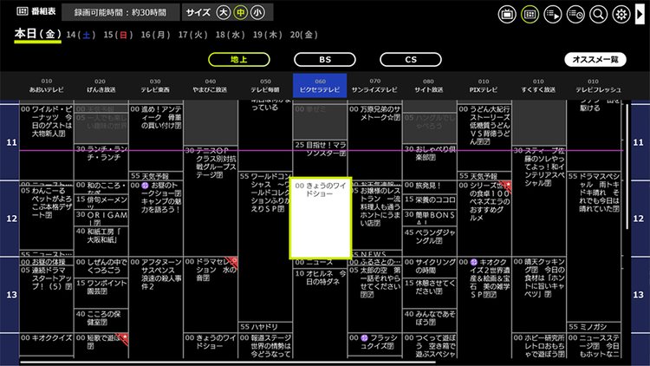
Task: Select size 中 (medium) option
Action: (241, 12)
